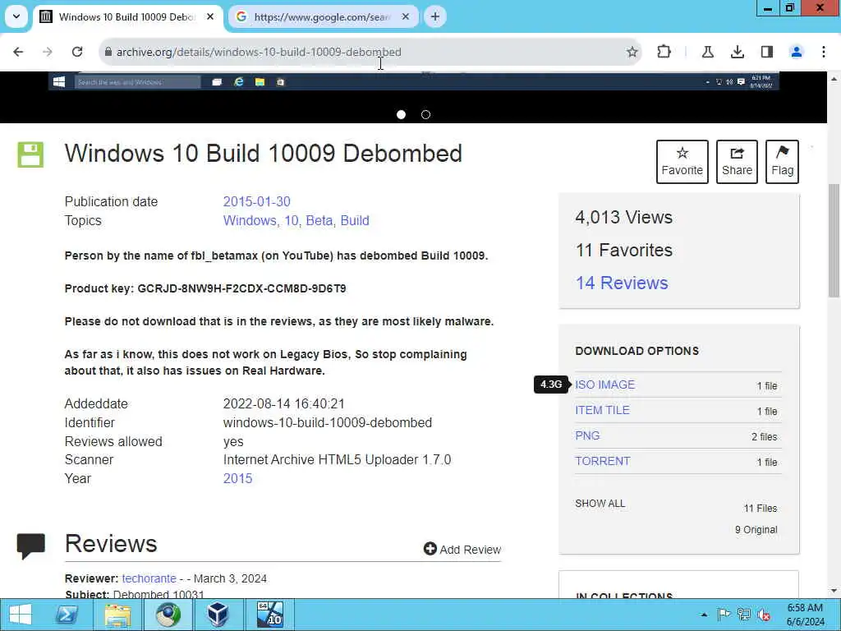The height and width of the screenshot is (631, 841).
Task: Click the green floppy disk software icon
Action: (x=30, y=154)
